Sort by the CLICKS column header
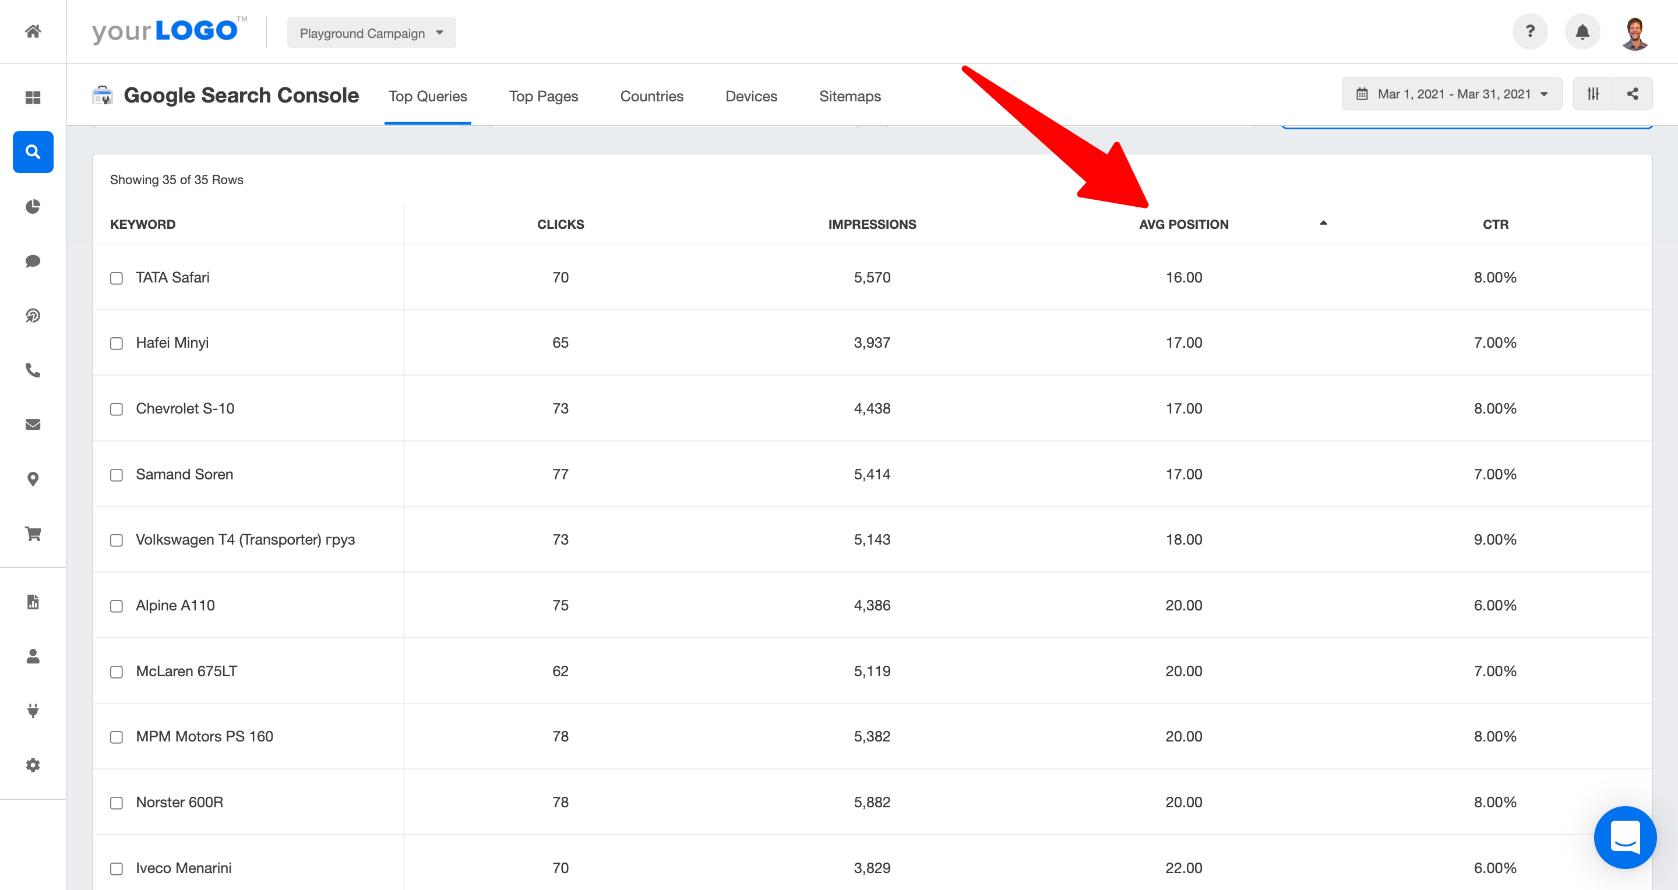This screenshot has height=890, width=1678. tap(560, 224)
